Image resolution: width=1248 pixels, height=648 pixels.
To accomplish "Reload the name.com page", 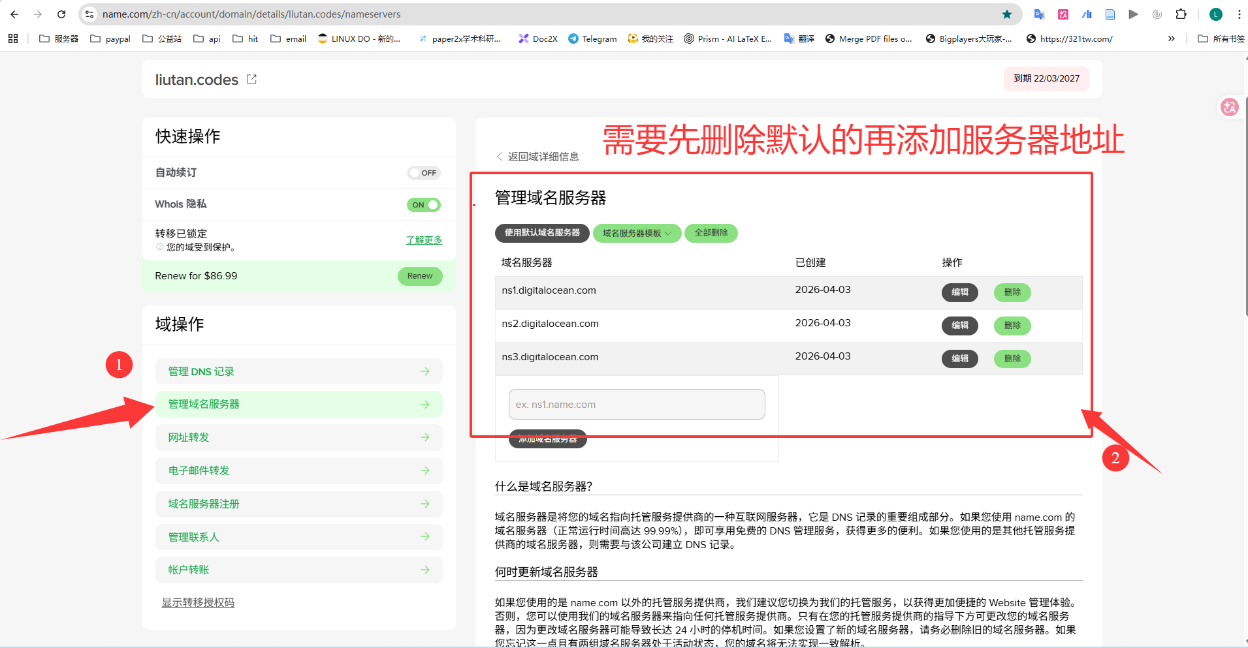I will (x=61, y=14).
